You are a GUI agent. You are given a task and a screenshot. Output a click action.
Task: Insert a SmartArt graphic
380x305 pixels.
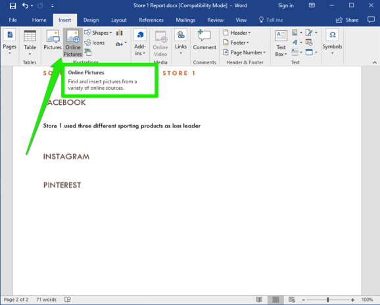pos(87,52)
